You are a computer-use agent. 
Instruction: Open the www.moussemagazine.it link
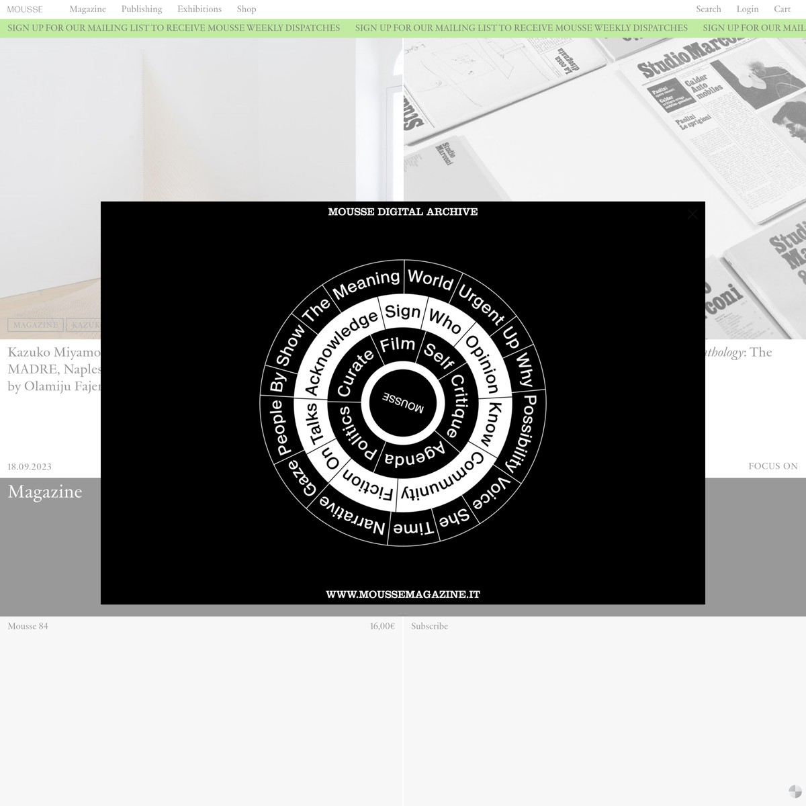pos(403,594)
